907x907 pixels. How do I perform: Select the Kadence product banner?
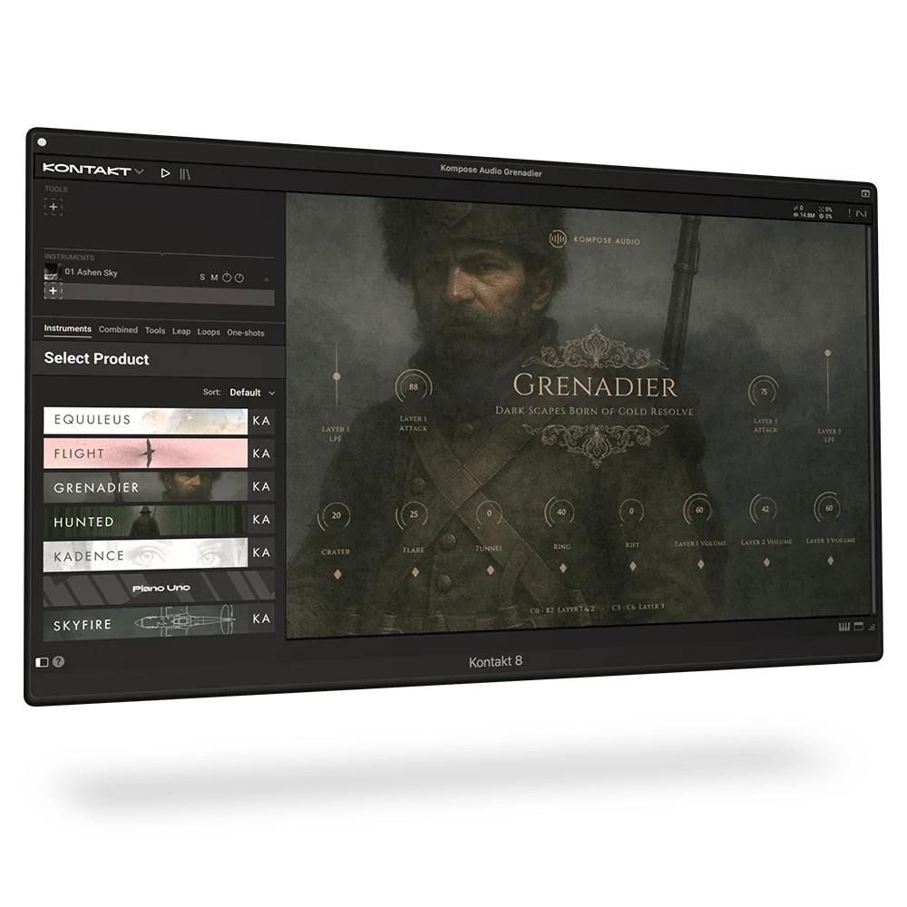145,554
